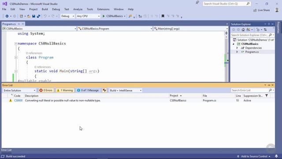
Task: Open the CS8600 warning code link
Action: tap(18, 100)
